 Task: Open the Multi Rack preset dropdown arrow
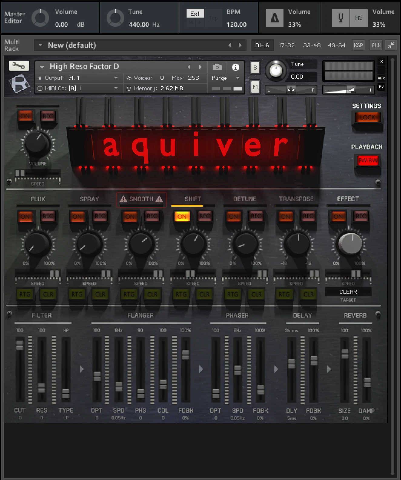coord(40,45)
